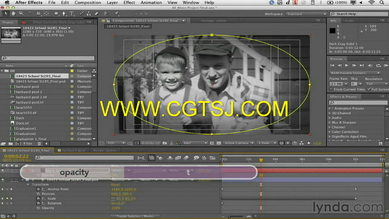Select the Pan Behind tool
The height and width of the screenshot is (219, 389).
[46, 14]
